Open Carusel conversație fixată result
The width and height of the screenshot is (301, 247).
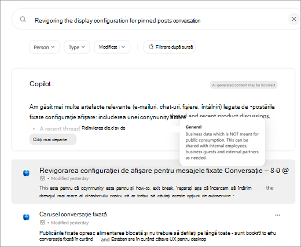pyautogui.click(x=73, y=214)
